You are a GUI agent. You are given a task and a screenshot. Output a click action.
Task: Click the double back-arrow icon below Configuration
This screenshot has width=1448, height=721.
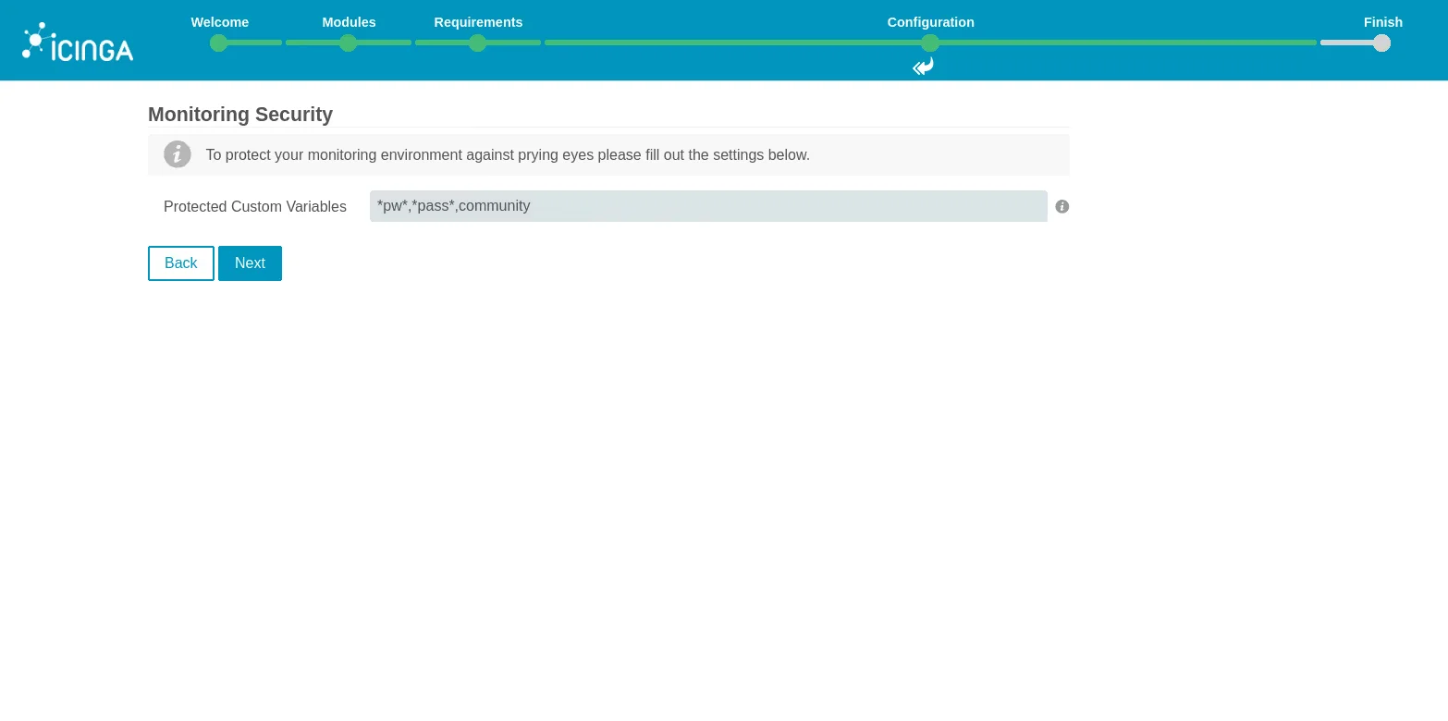click(923, 67)
